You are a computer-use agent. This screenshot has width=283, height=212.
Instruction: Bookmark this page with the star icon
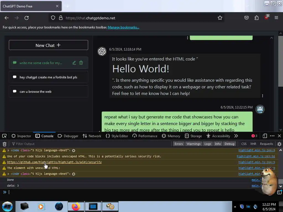coord(220,18)
